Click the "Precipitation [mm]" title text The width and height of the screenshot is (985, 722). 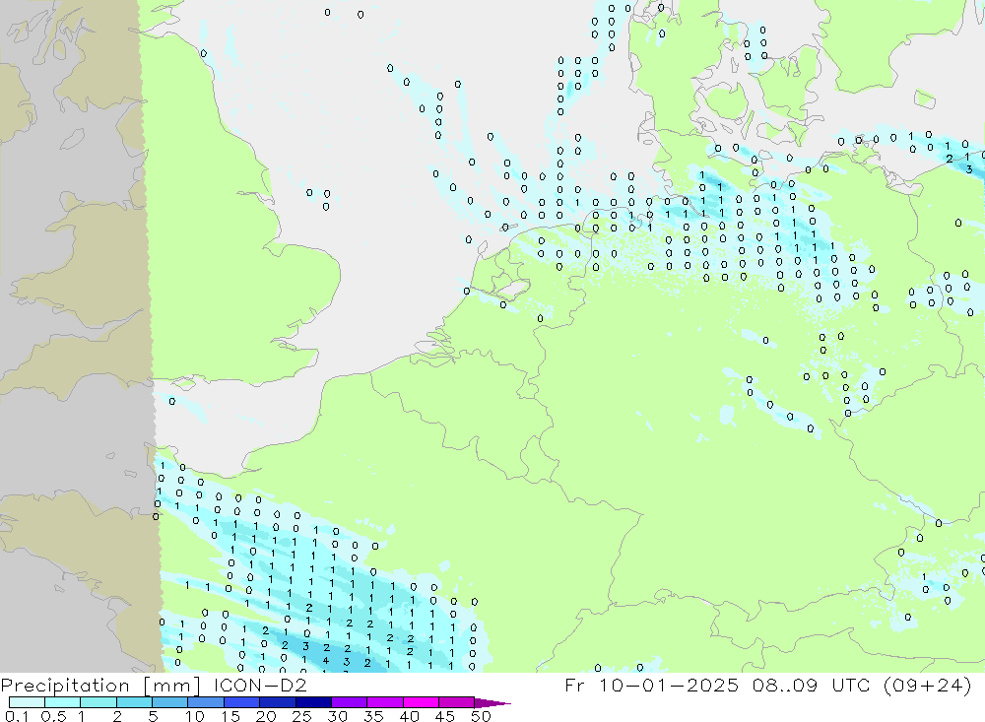[x=100, y=685]
